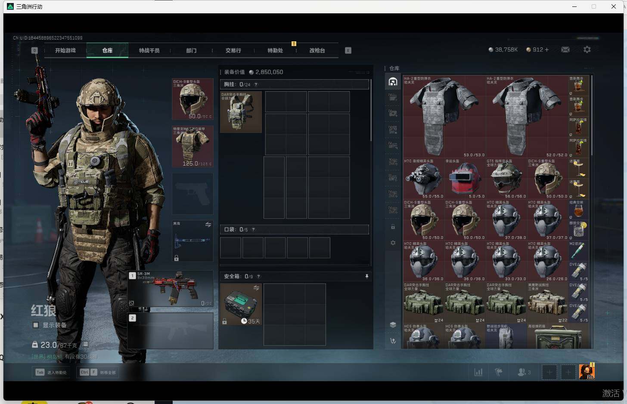Click the stacked layers sort icon
This screenshot has height=404, width=627.
coord(393,324)
